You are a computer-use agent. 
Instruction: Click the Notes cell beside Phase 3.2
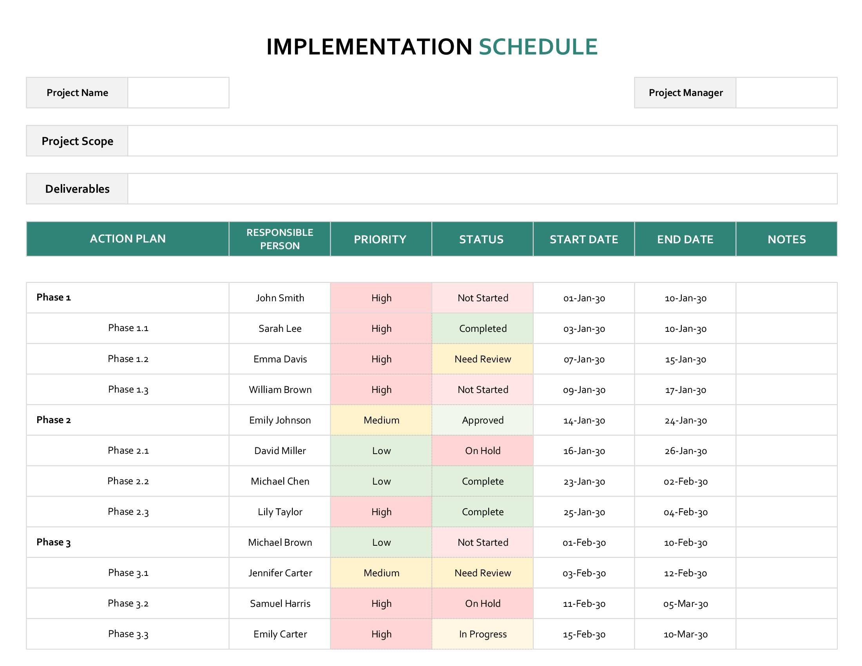coord(786,603)
